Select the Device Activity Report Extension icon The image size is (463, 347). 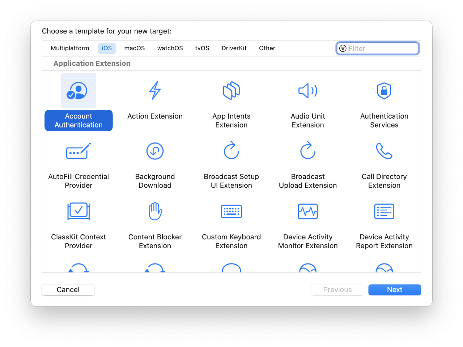coord(384,211)
